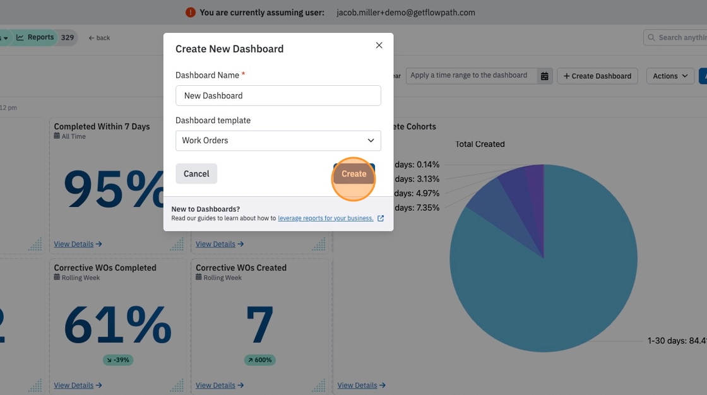Click resize grip on Corrective WOs Completed card
Image resolution: width=707 pixels, height=395 pixels.
click(x=177, y=386)
